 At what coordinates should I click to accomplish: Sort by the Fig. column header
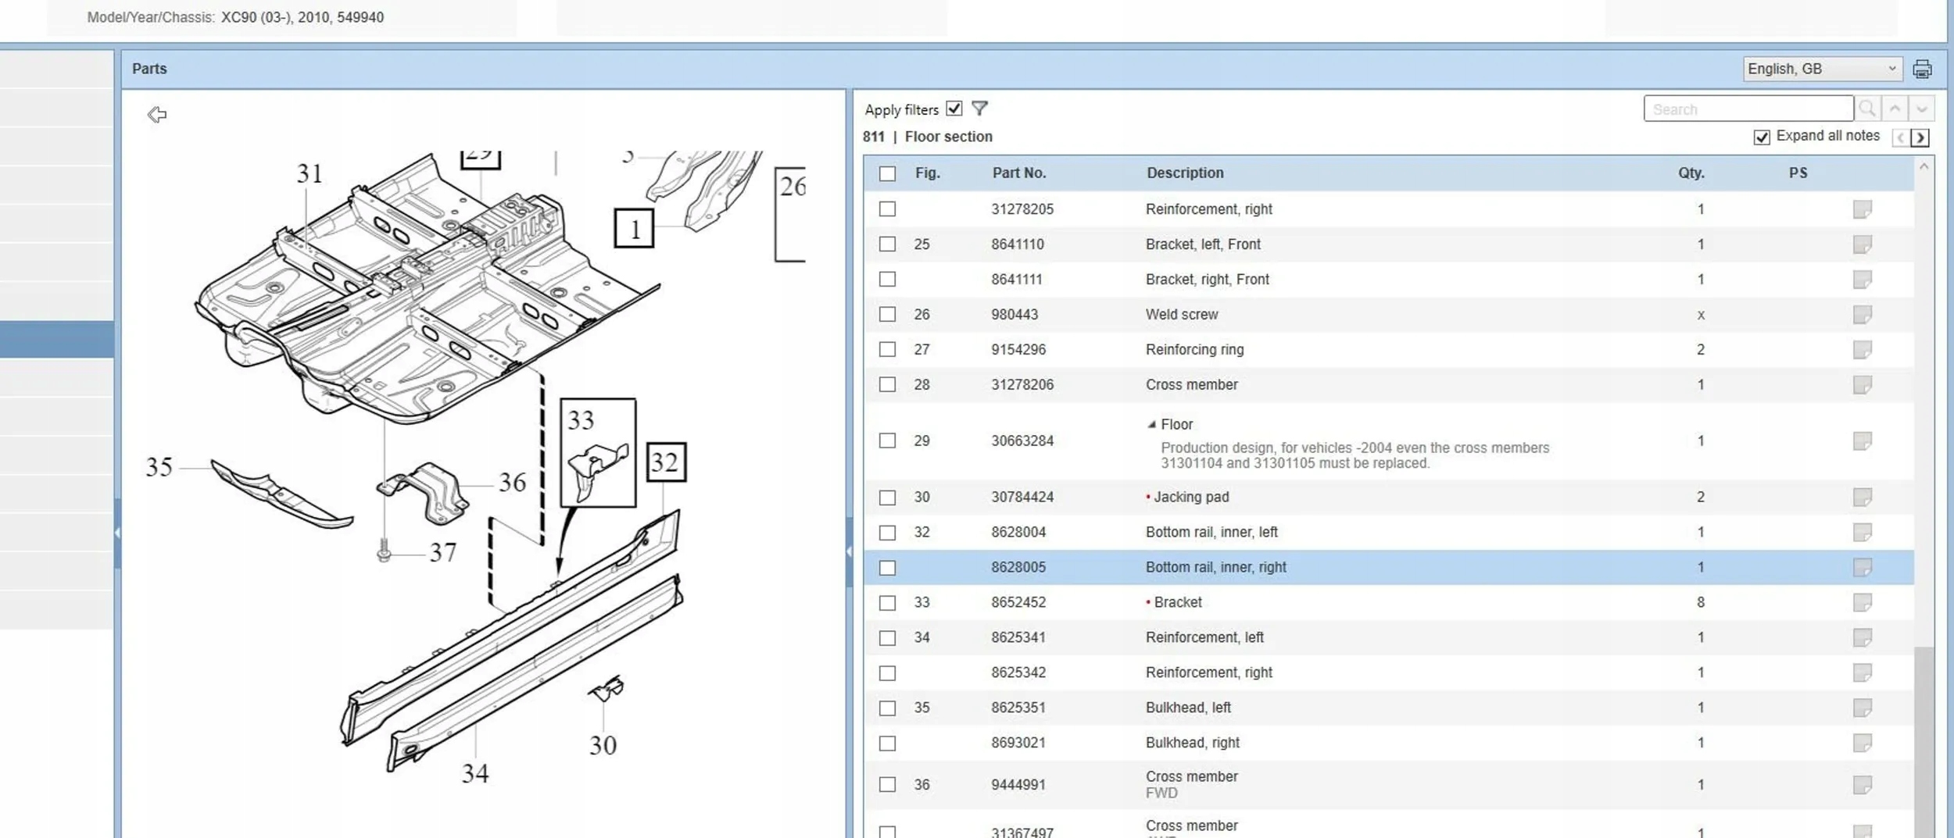(927, 173)
